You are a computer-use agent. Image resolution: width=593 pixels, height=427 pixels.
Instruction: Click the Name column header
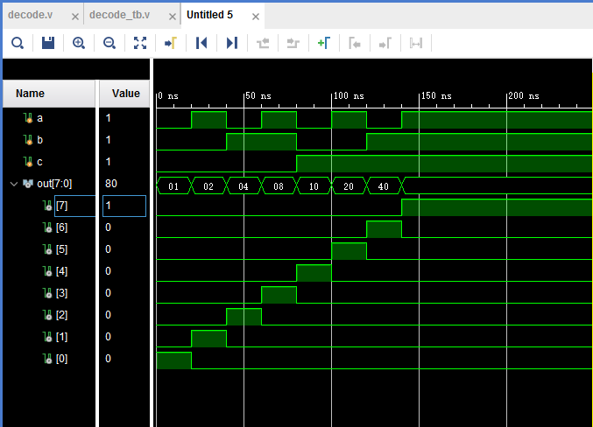[30, 94]
